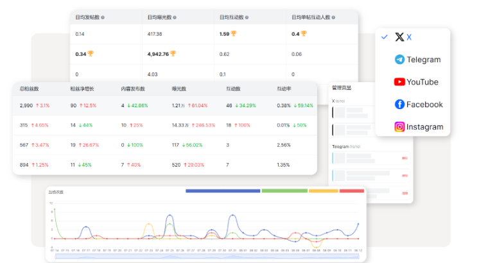Click the trophy icon next to 1.59
Screen dimensions: 479x263
pyautogui.click(x=233, y=33)
